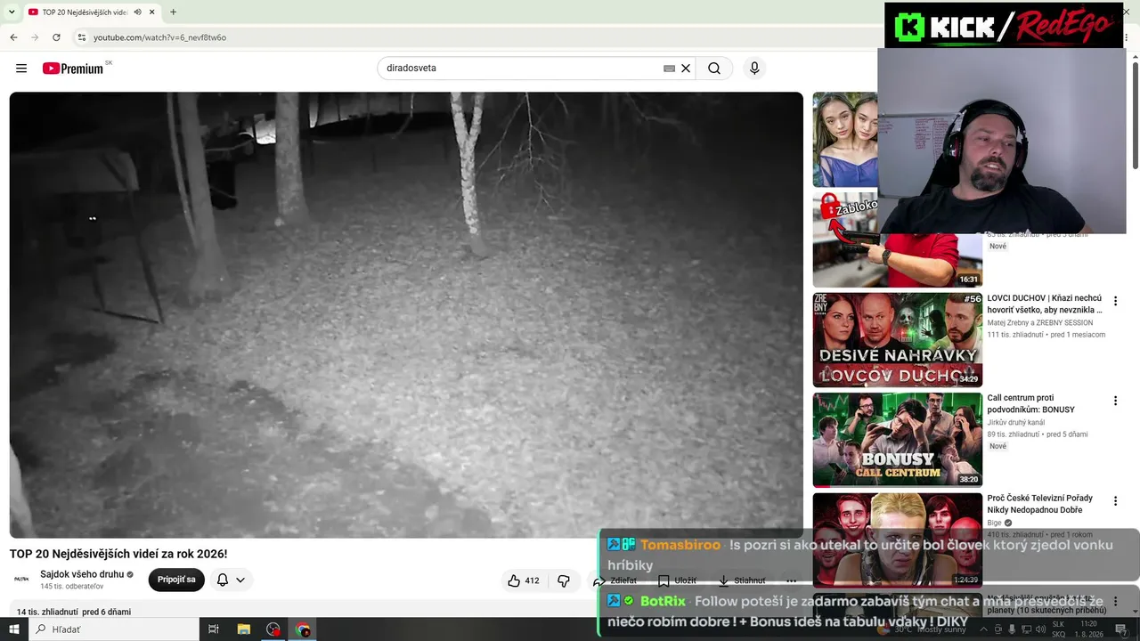
Task: Click the Sajdok channel avatar
Action: (21, 580)
